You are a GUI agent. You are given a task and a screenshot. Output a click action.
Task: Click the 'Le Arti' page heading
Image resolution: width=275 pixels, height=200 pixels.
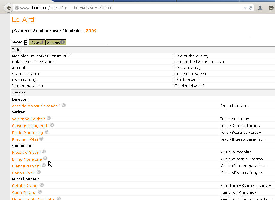[23, 20]
